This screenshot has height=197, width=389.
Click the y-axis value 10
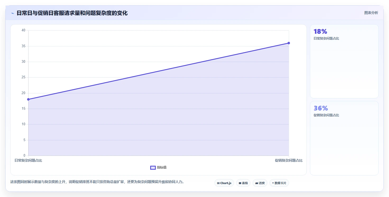click(24, 124)
